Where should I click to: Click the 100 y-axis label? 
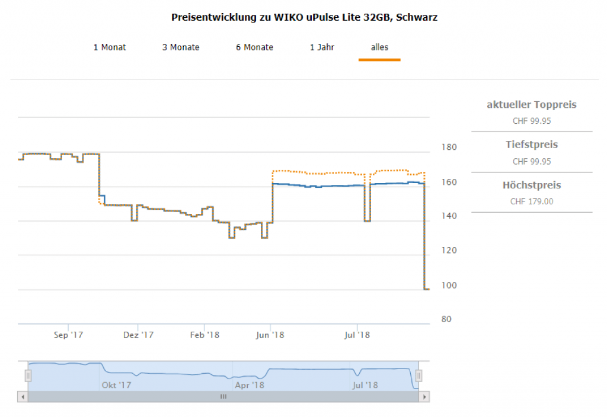pos(449,286)
